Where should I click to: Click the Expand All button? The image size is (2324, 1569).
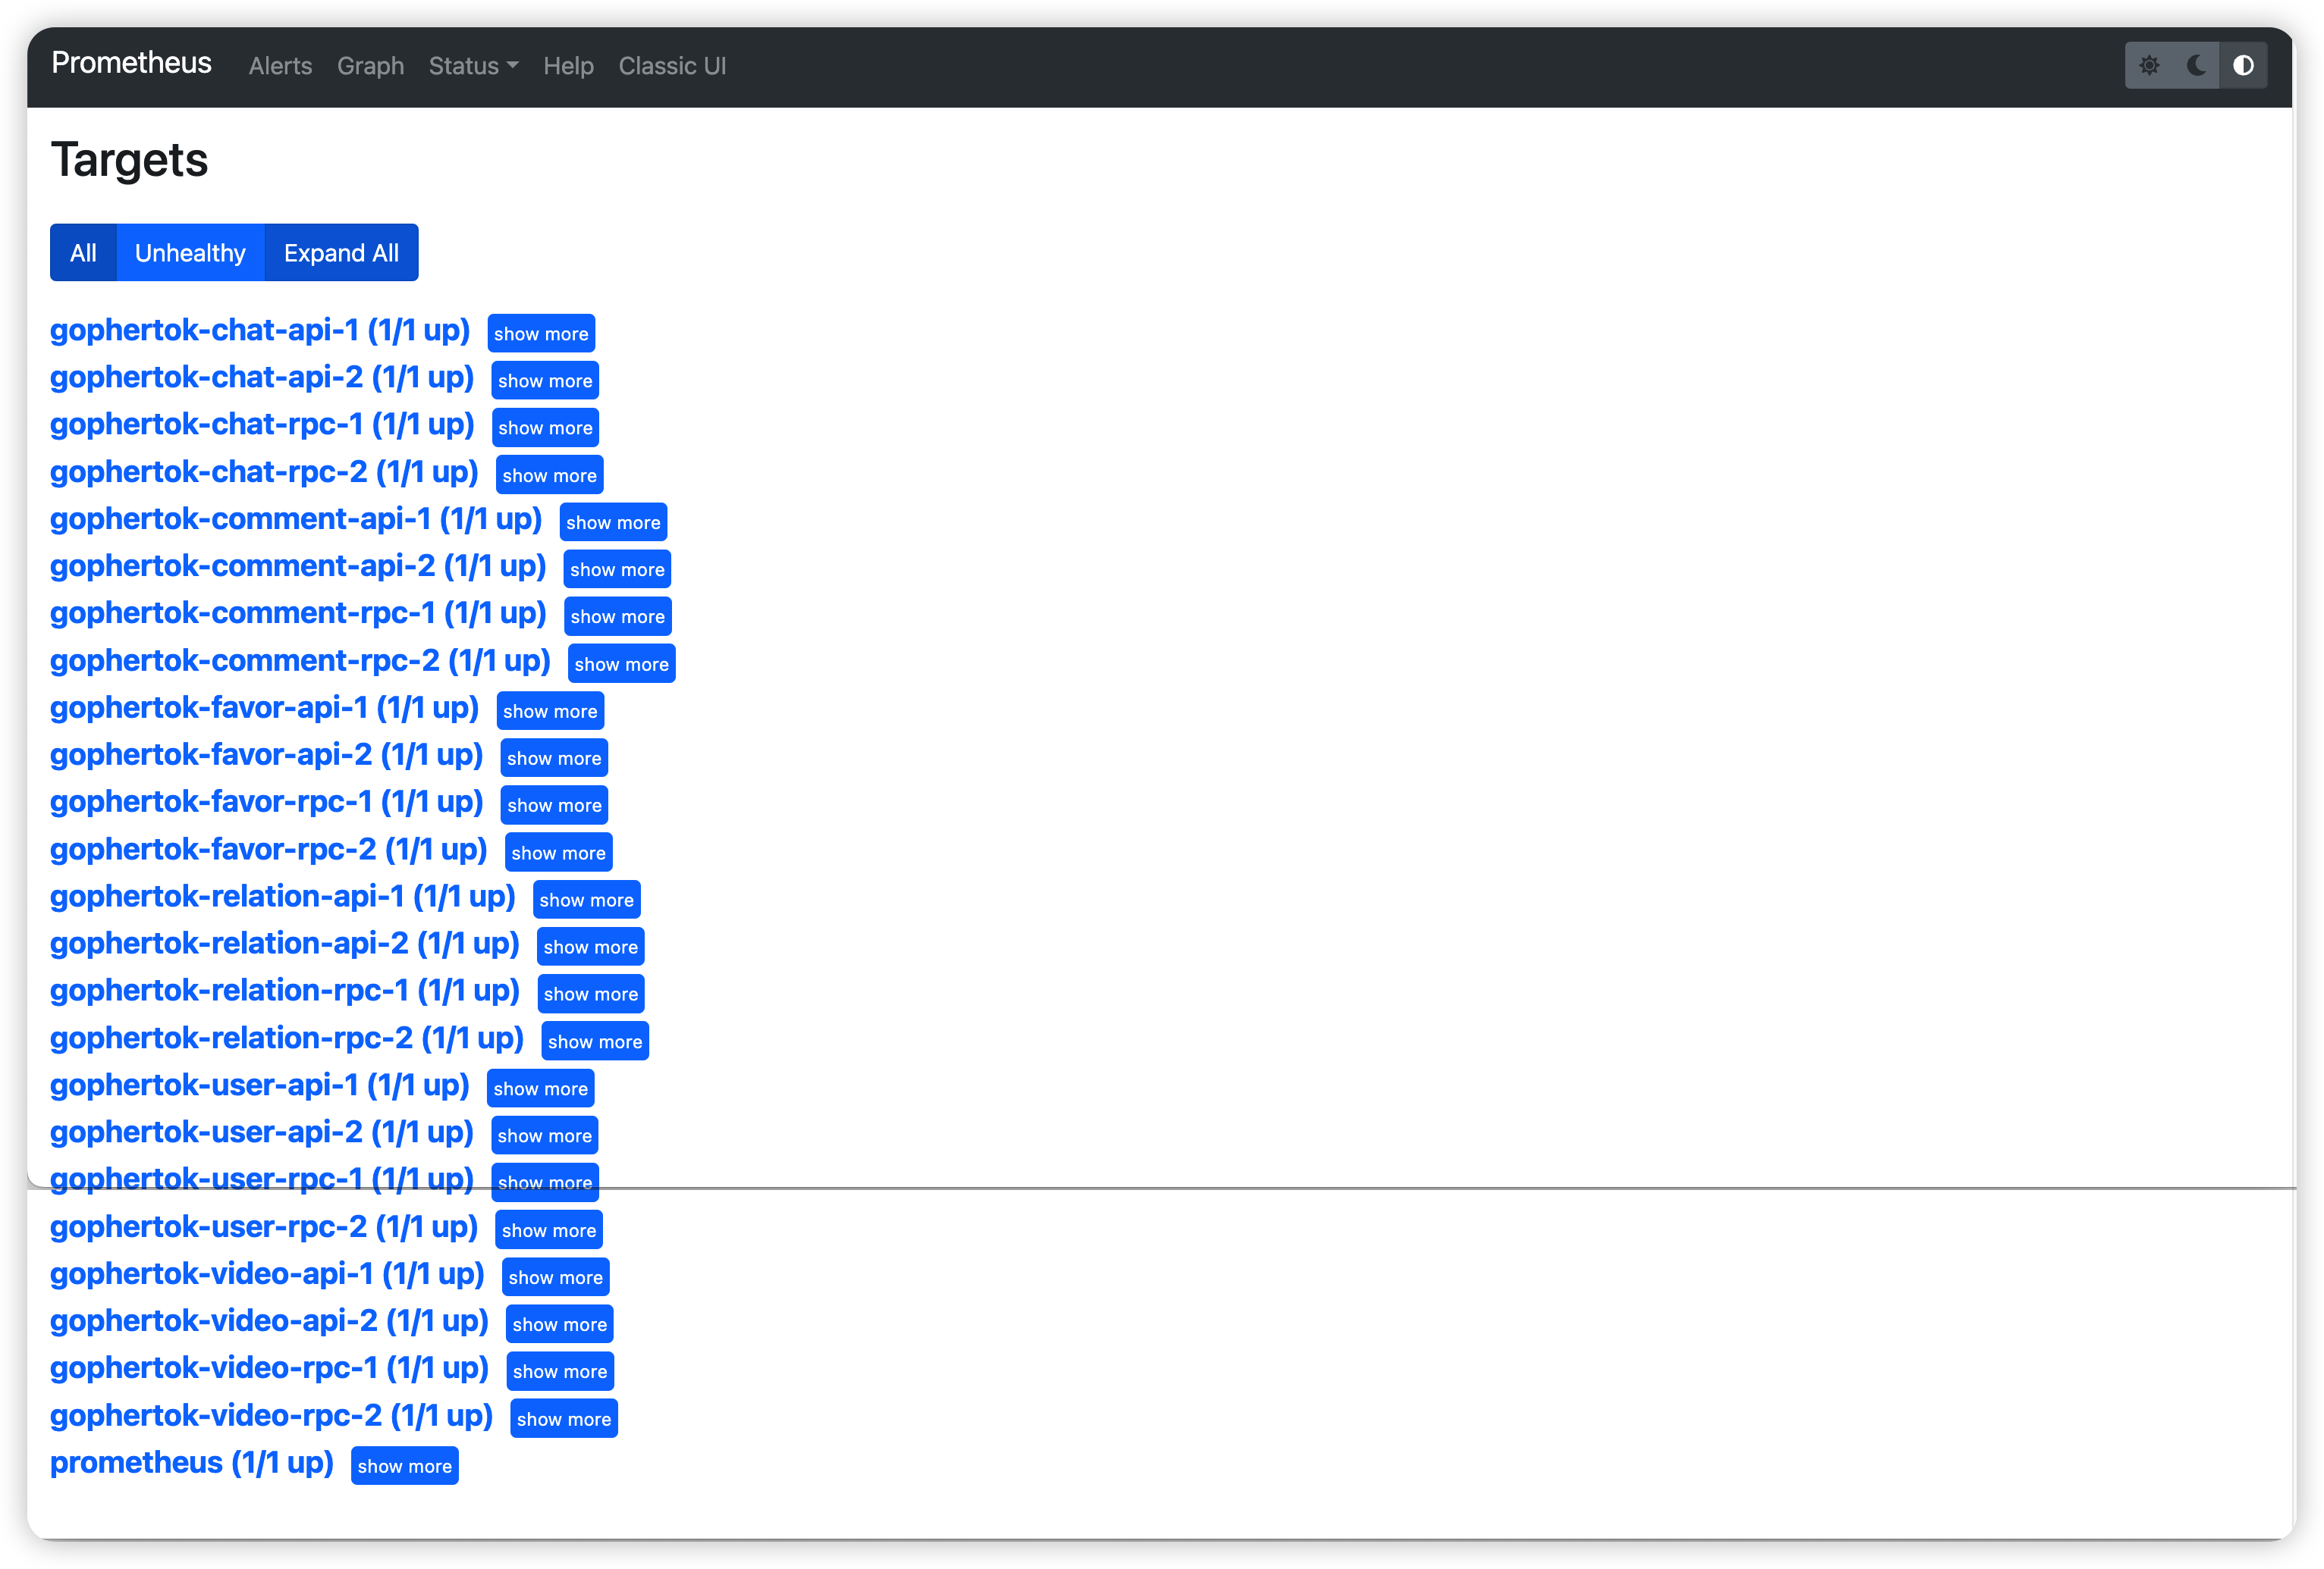(x=341, y=253)
